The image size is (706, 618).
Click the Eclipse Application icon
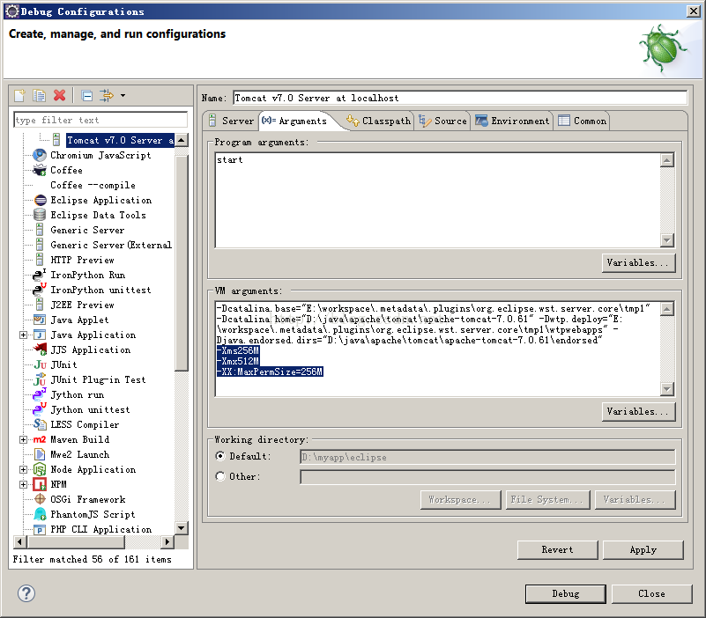pyautogui.click(x=40, y=200)
